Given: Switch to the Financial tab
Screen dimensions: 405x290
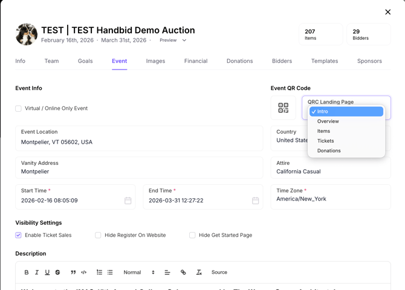Looking at the screenshot, I should click(196, 61).
